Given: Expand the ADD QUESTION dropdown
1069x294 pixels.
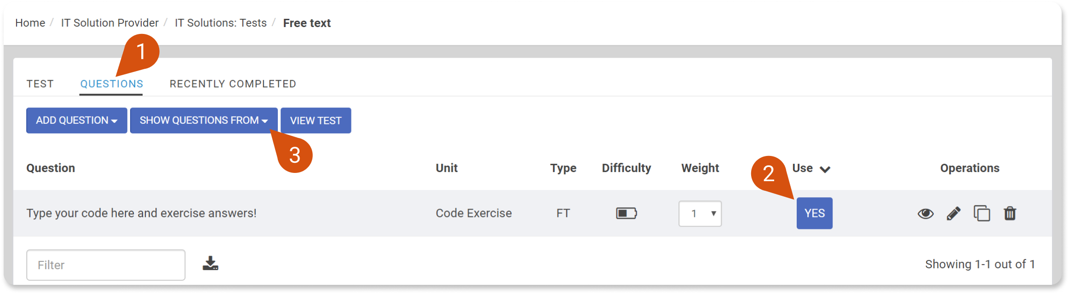Looking at the screenshot, I should click(x=77, y=121).
